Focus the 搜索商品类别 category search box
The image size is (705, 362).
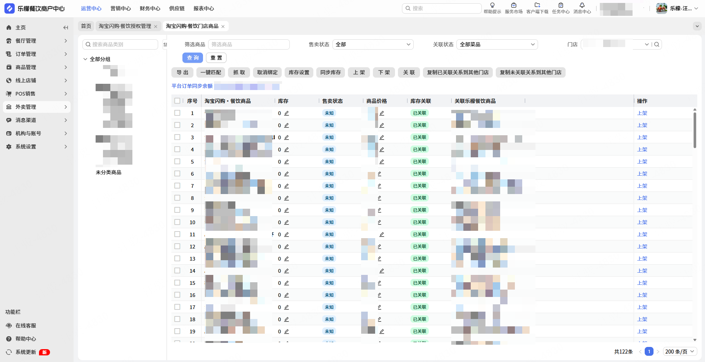120,44
